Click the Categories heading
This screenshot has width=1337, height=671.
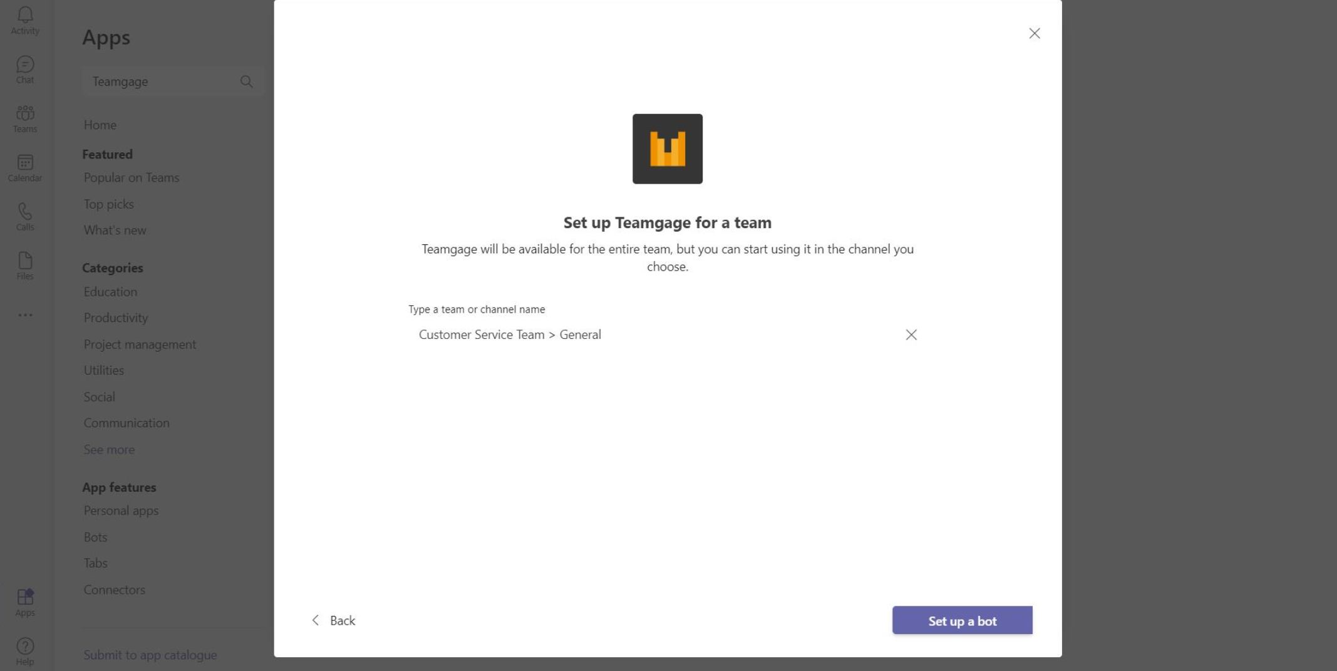pos(113,268)
